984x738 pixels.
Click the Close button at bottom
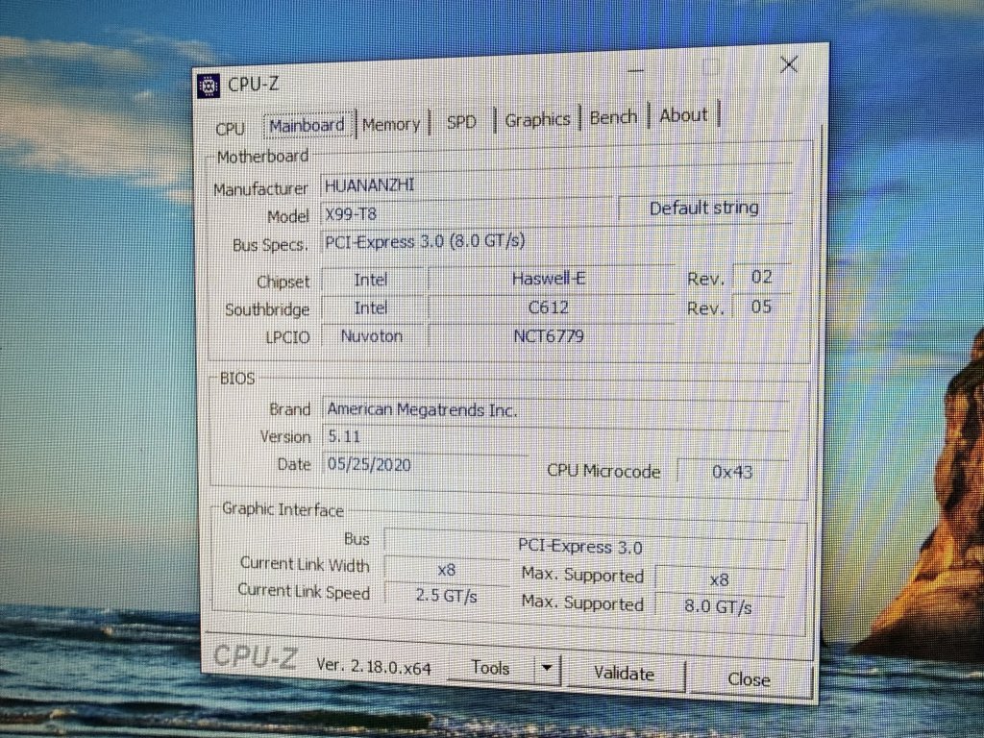click(x=749, y=679)
